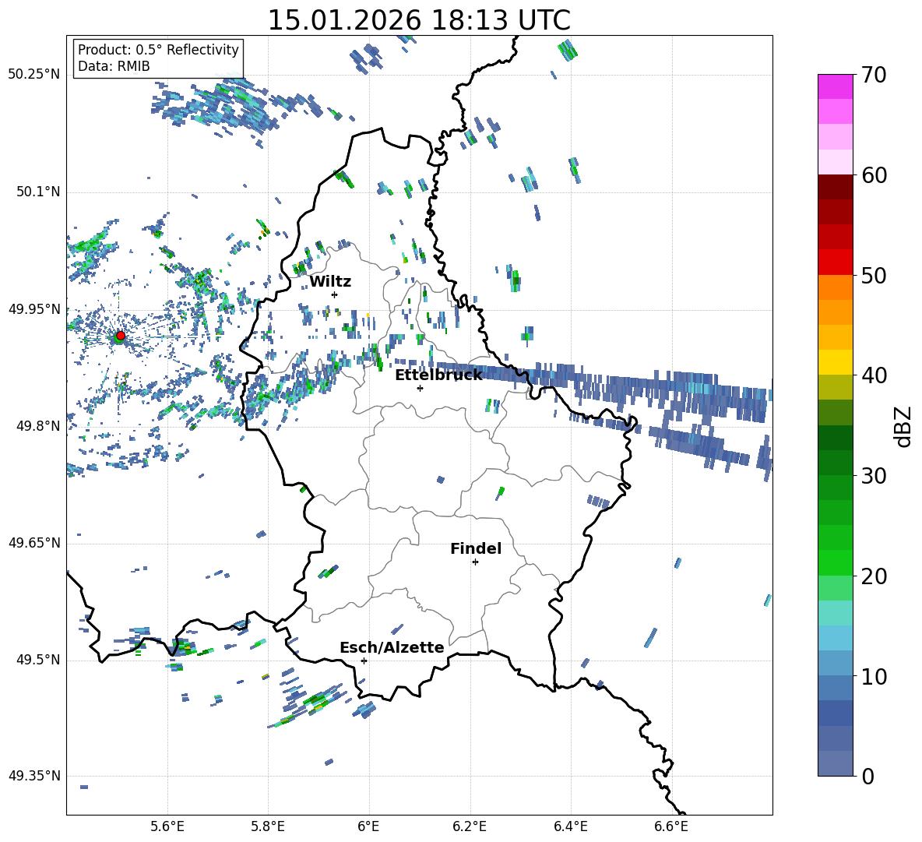Click the 30 colorbar tick label

point(874,476)
